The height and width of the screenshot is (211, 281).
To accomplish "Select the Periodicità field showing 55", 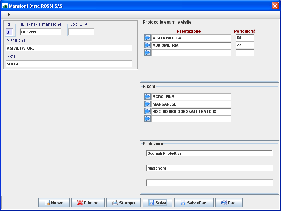I will click(244, 38).
